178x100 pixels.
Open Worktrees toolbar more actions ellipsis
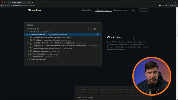pos(98,29)
